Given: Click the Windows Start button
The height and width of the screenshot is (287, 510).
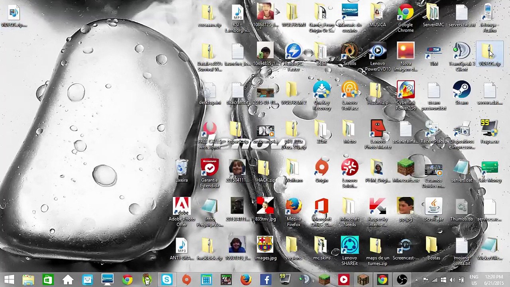Looking at the screenshot, I should coord(9,279).
